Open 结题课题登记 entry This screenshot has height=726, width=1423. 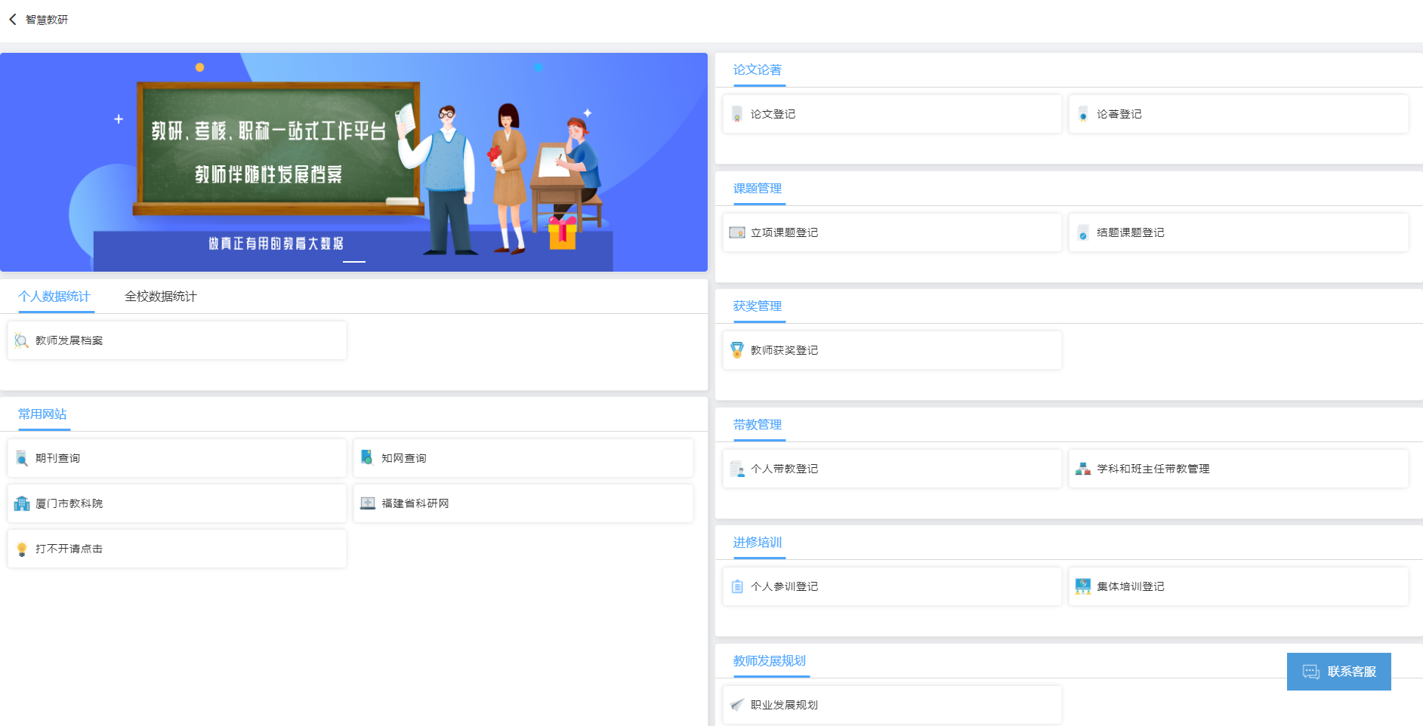pos(1130,233)
